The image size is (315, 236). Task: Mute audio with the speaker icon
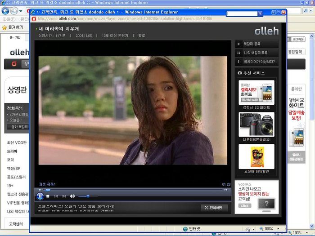coord(72,196)
